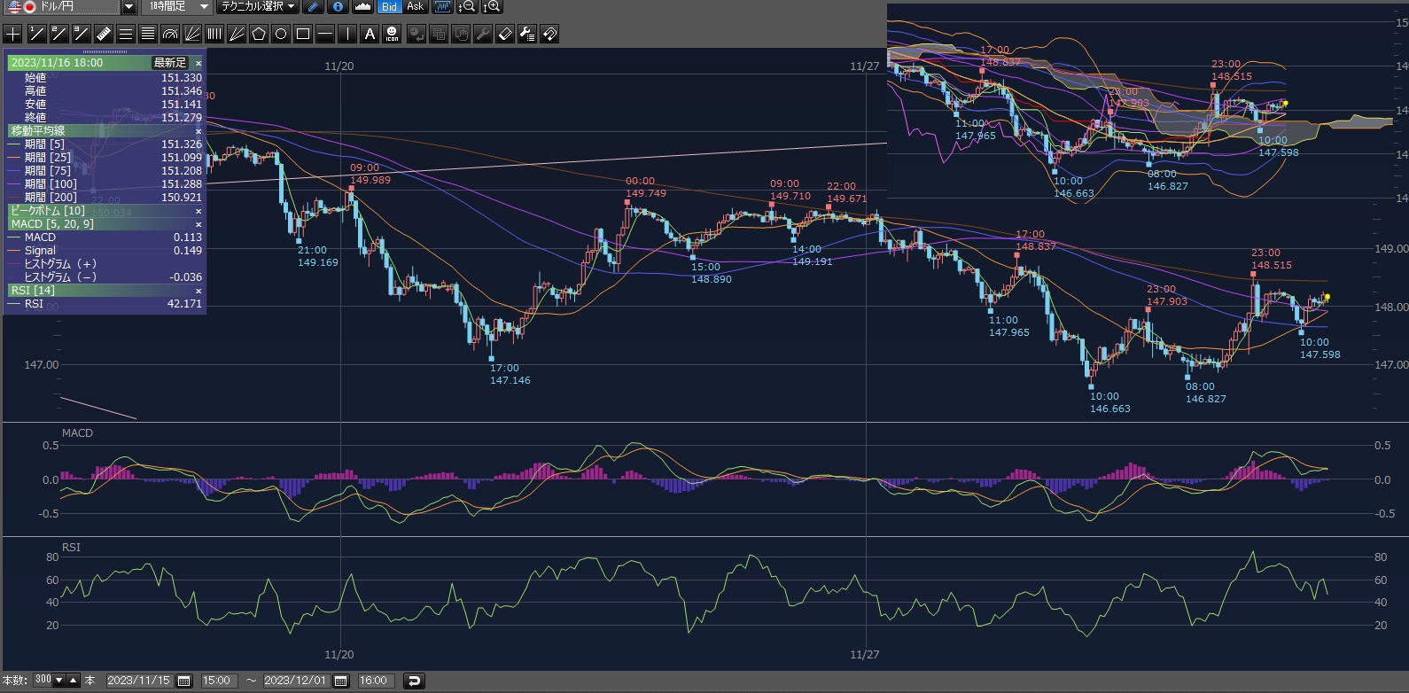This screenshot has width=1409, height=693.
Task: Select the eraser tool in drawing toolbar
Action: point(505,35)
